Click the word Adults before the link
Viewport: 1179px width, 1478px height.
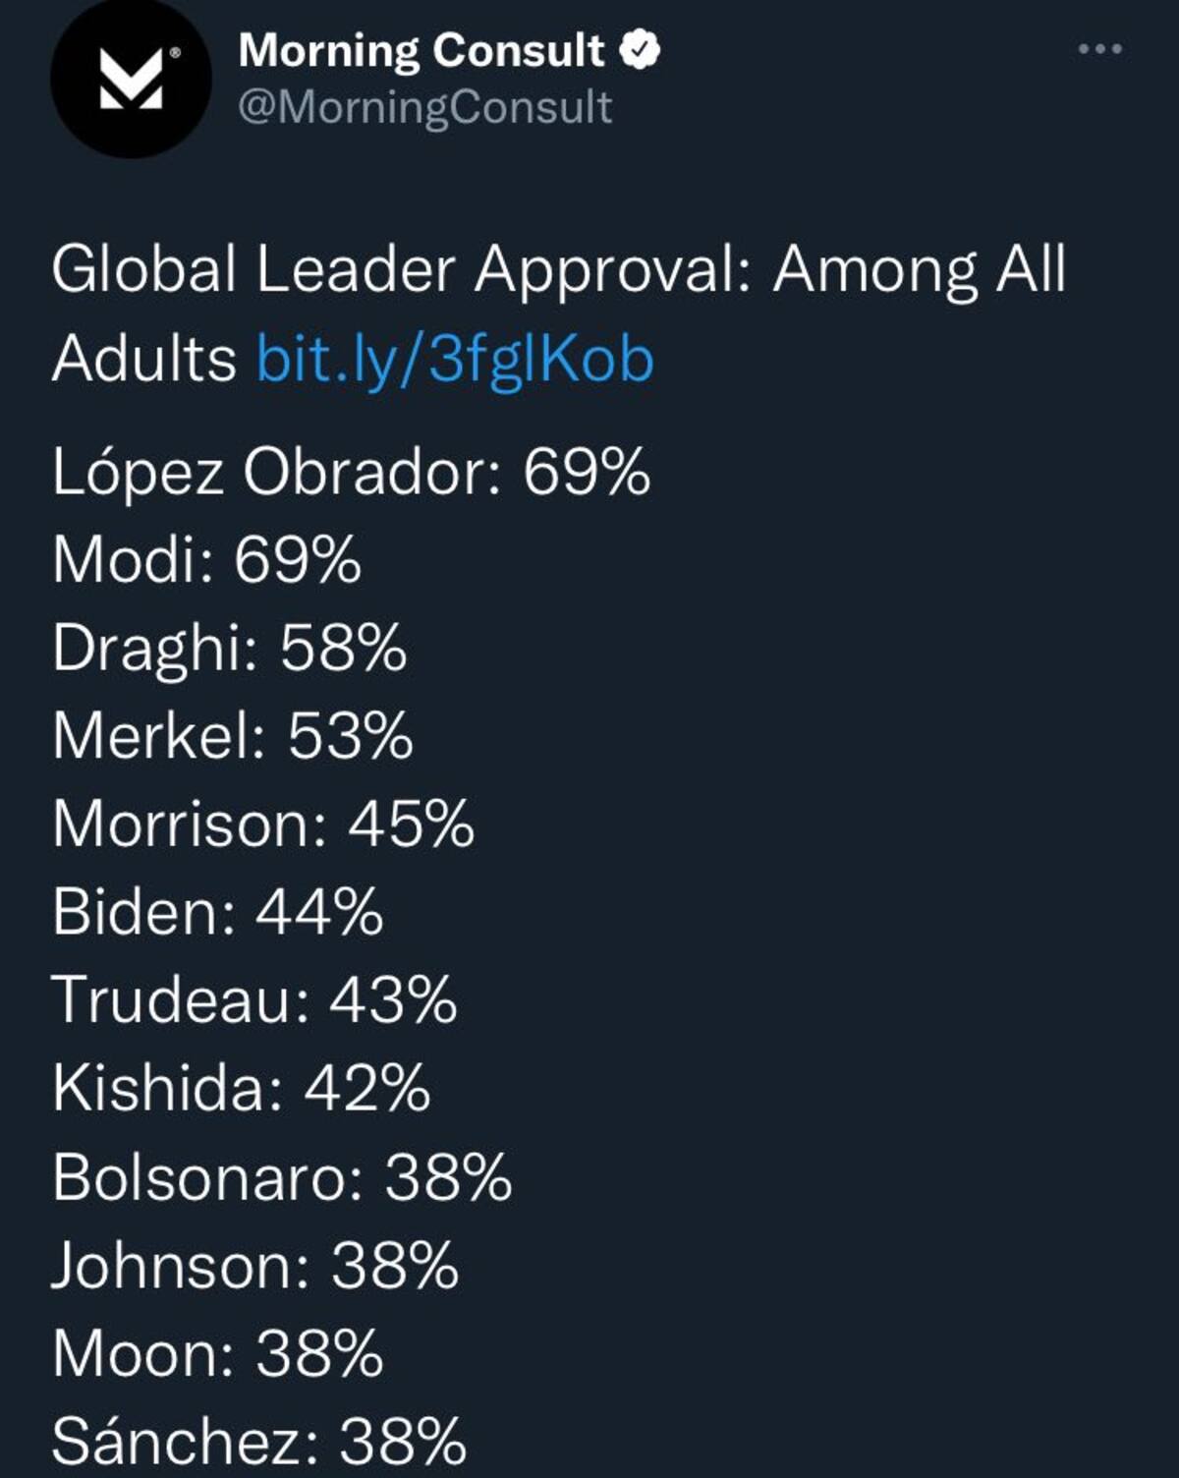pos(143,358)
